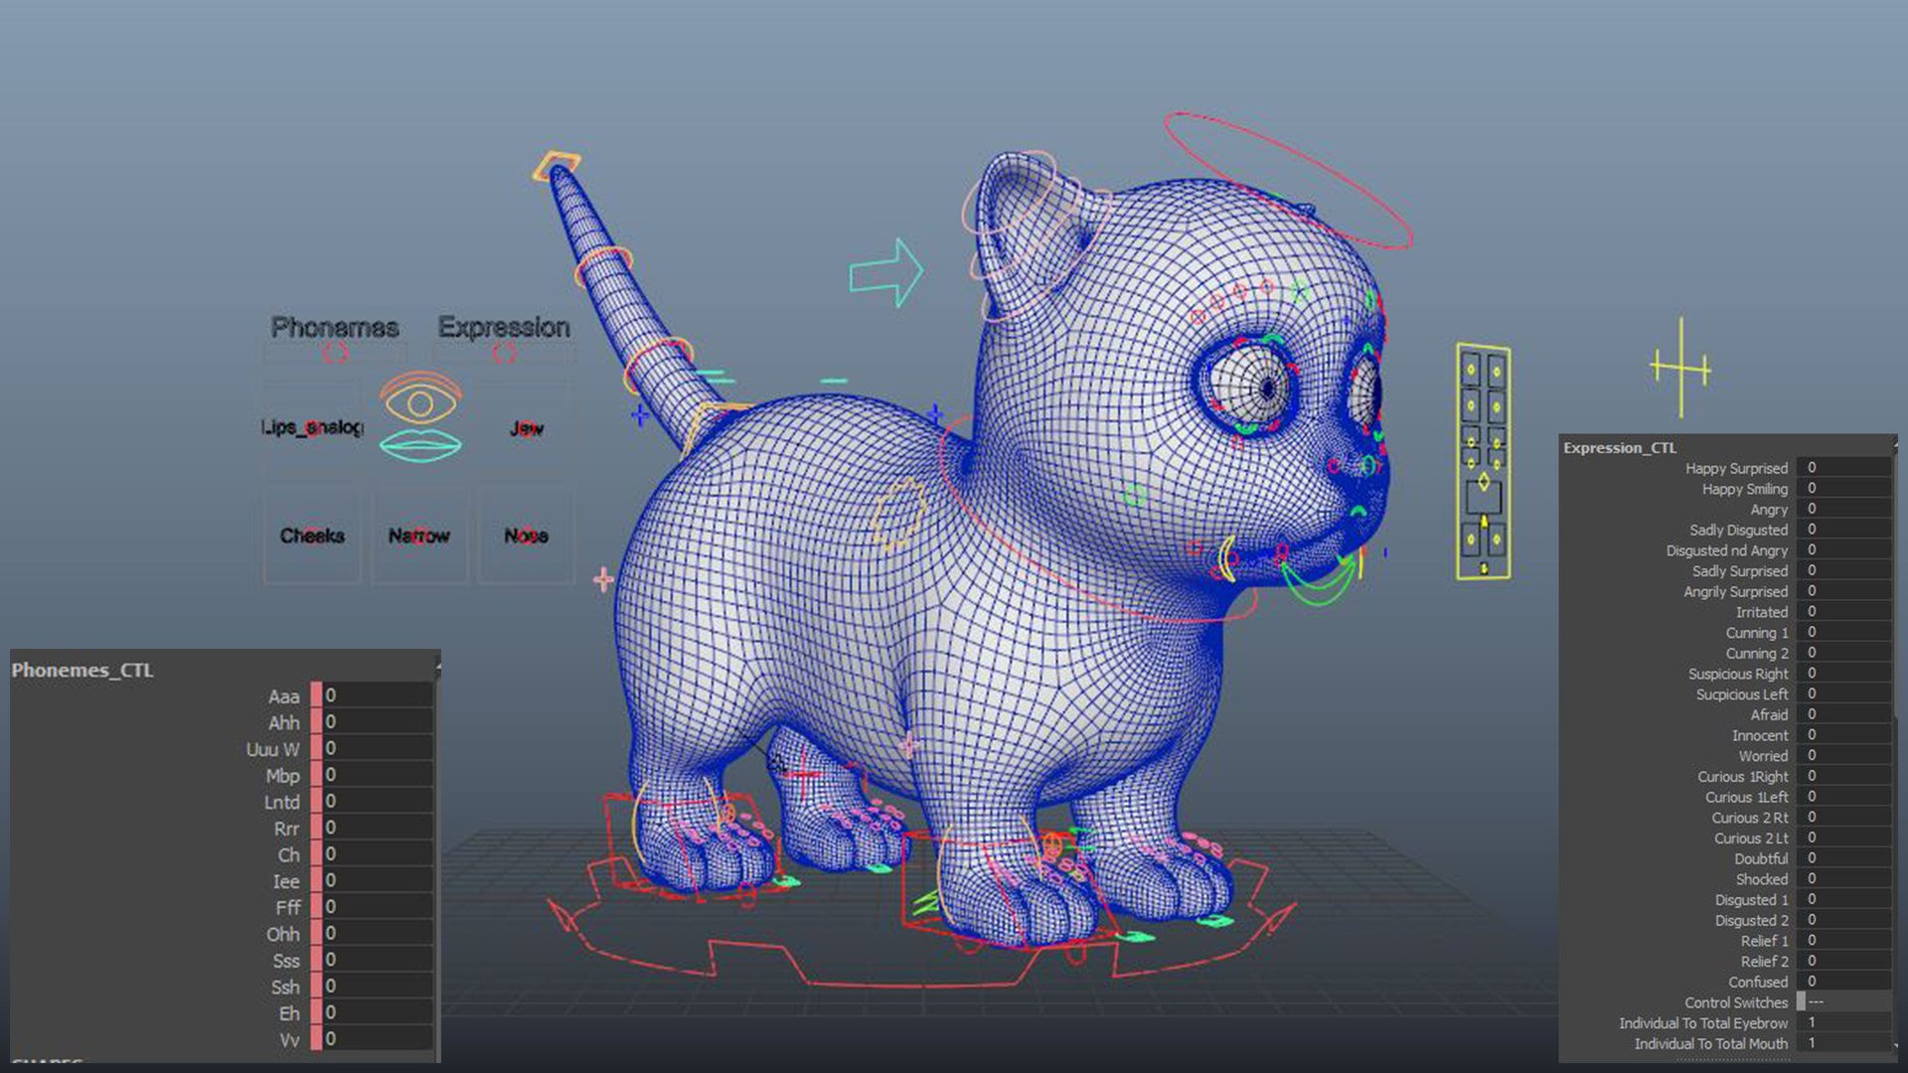This screenshot has height=1073, width=1908.
Task: Select the Shocked attribute label
Action: [1761, 879]
